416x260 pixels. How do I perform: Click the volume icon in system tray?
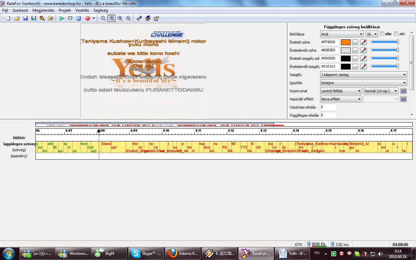380,253
